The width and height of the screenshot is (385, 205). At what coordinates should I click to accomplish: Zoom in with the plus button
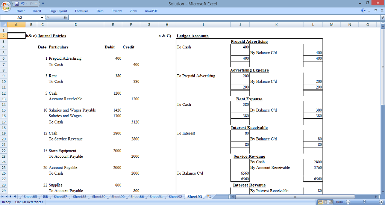[381, 202]
